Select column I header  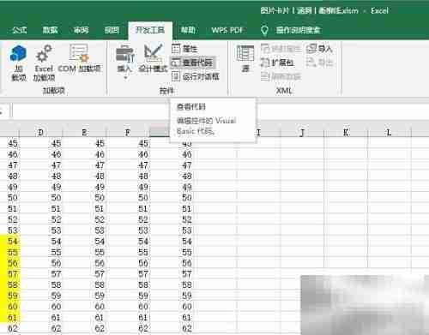258,132
